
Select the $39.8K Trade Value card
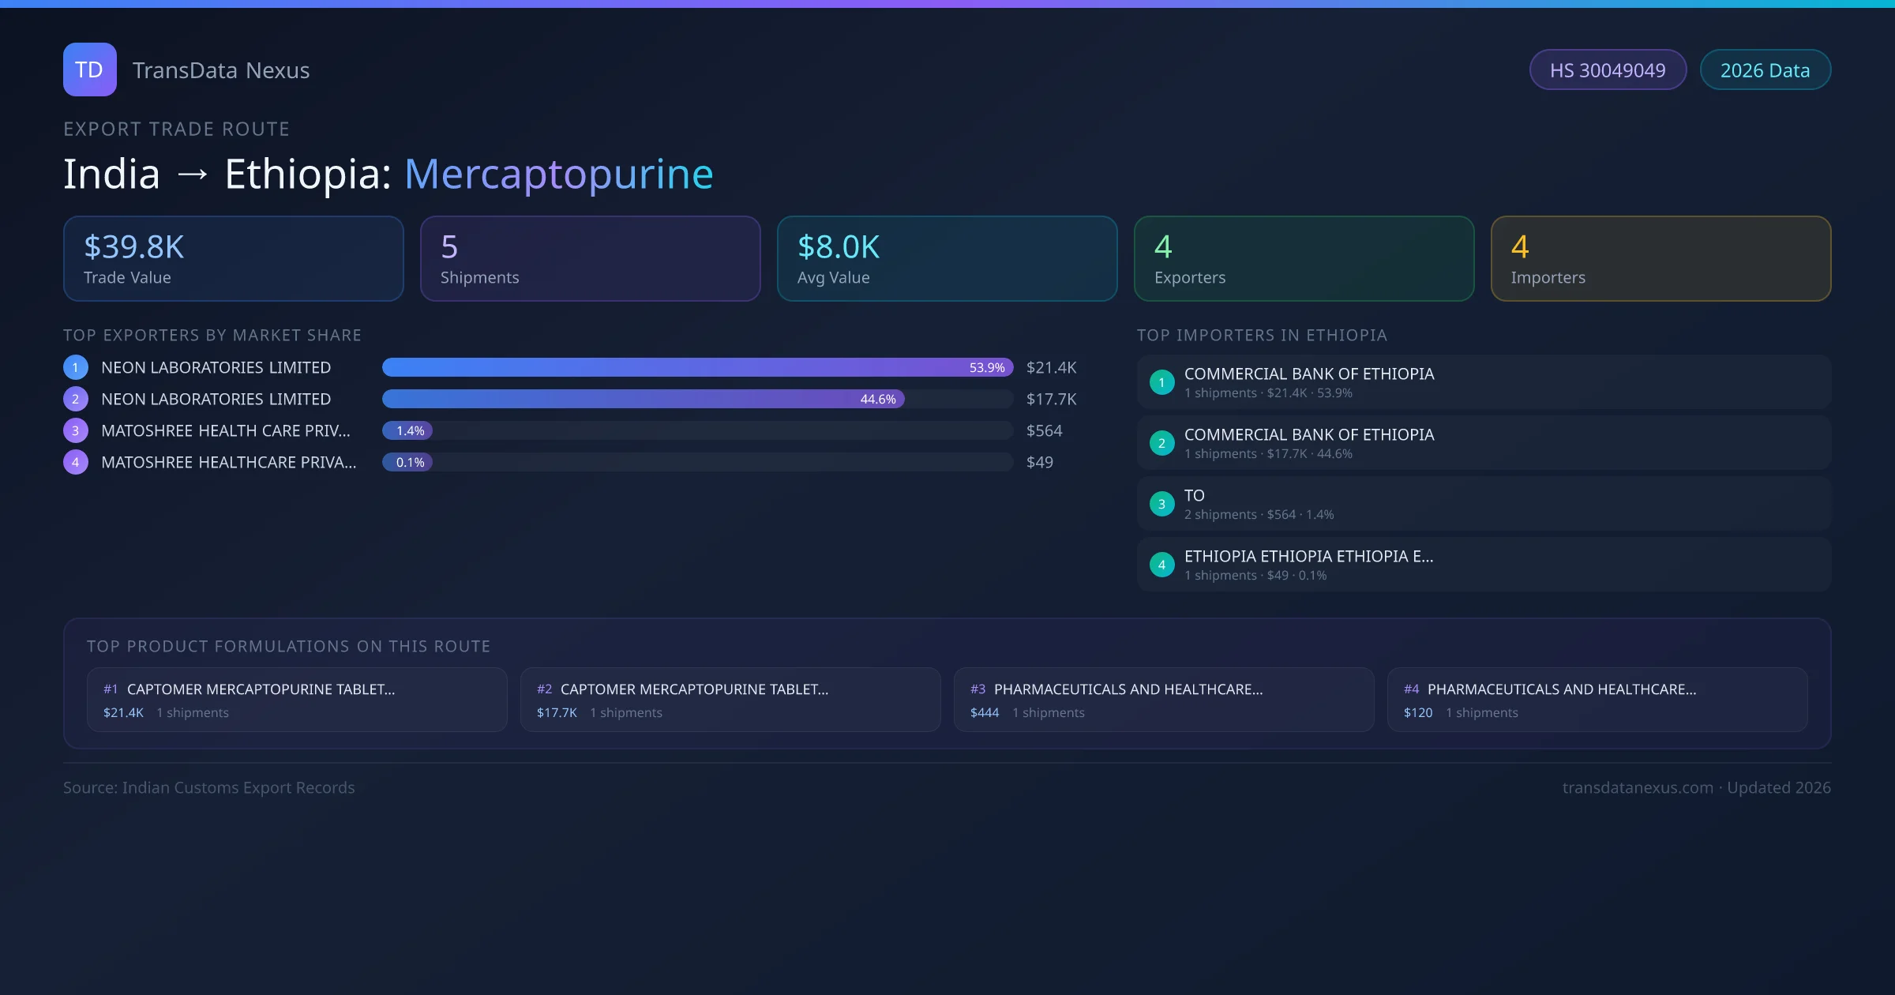click(x=233, y=259)
